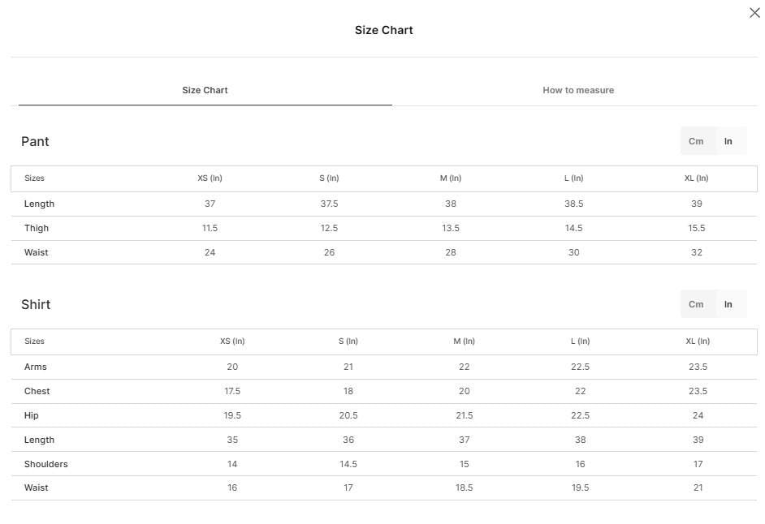The height and width of the screenshot is (524, 765).
Task: Click the Shirt Arms row label
Action: tap(36, 367)
